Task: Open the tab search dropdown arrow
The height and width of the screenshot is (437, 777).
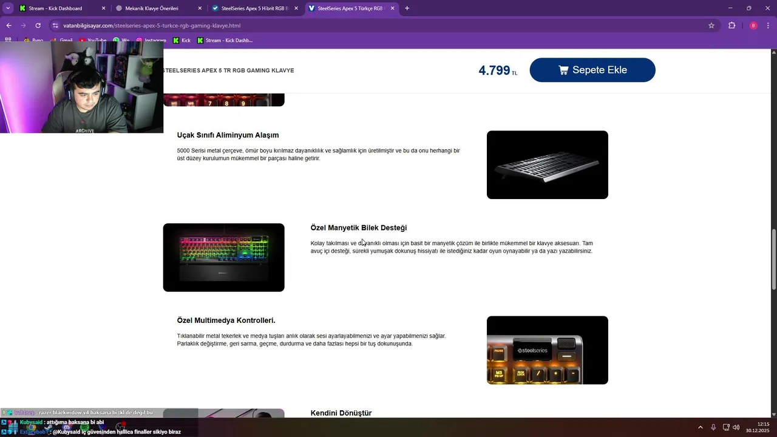Action: (x=8, y=8)
